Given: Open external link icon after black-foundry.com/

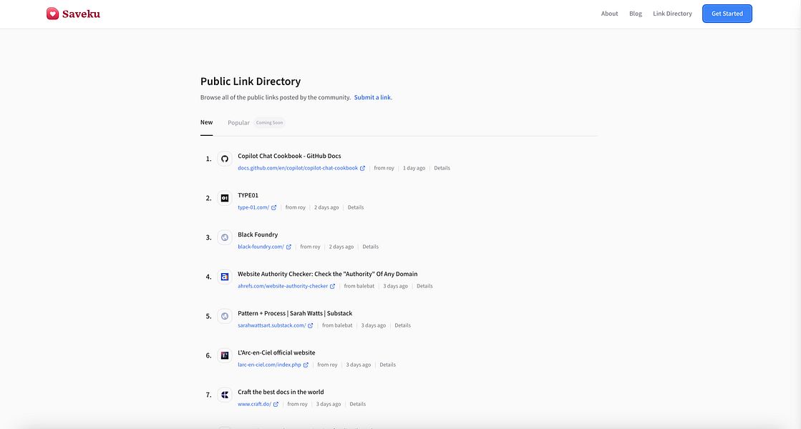Looking at the screenshot, I should (x=288, y=247).
